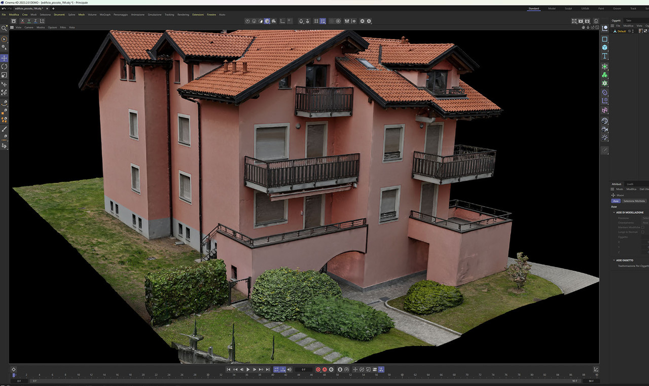
Task: Toggle X axis lock
Action: tap(22, 21)
